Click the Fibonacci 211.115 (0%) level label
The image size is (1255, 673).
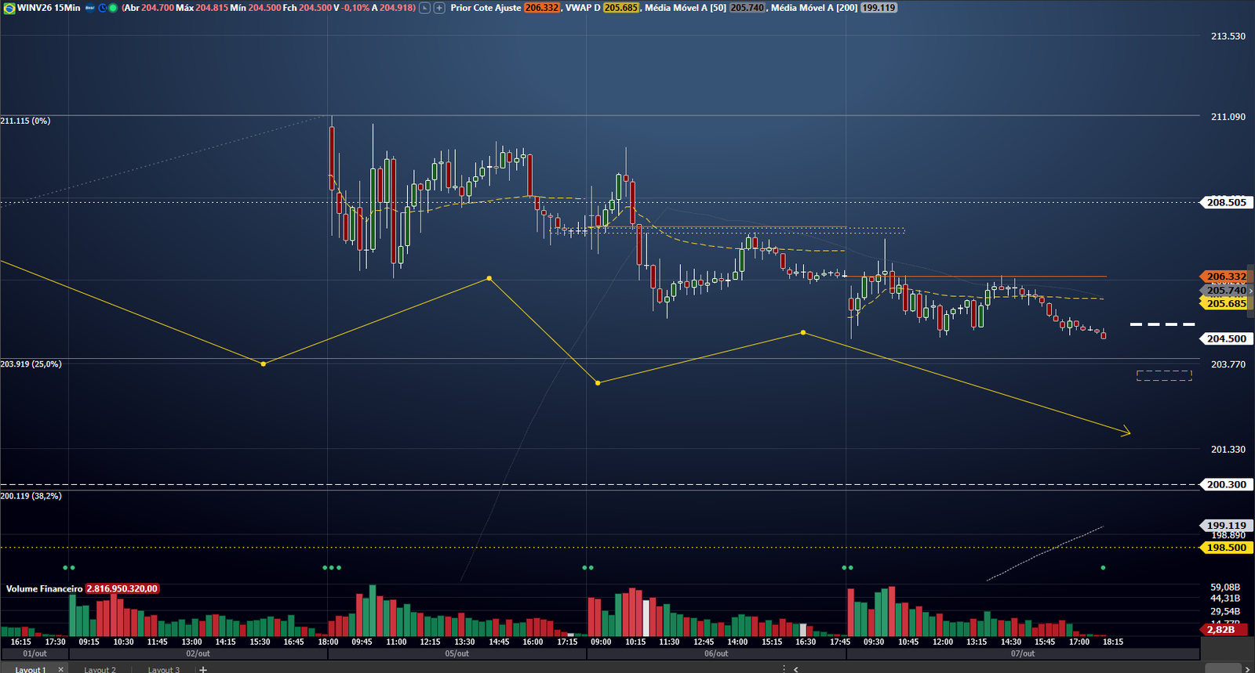click(25, 121)
